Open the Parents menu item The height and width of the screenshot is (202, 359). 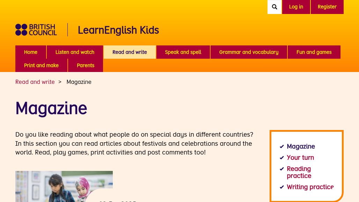point(86,65)
